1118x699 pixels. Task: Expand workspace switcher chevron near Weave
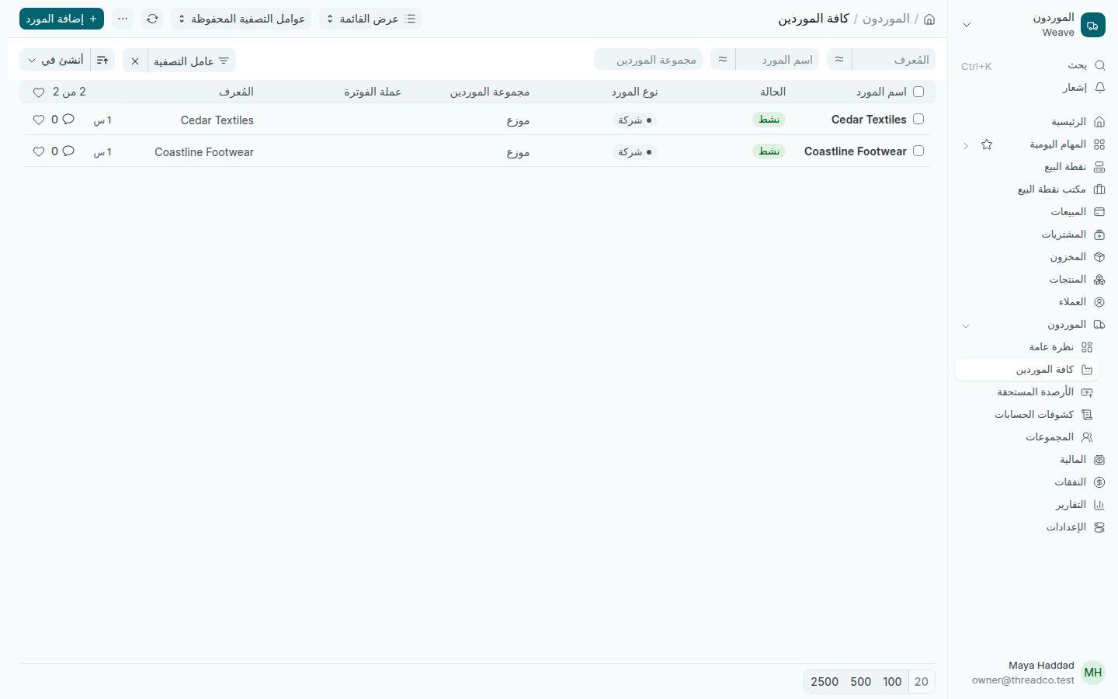point(967,25)
